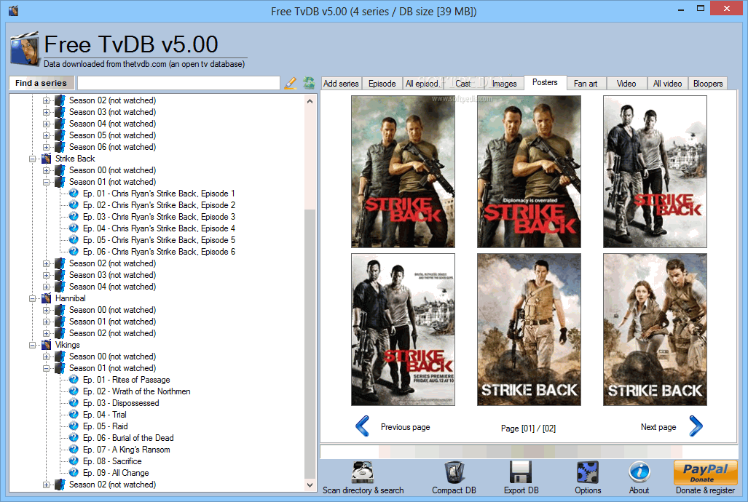This screenshot has height=502, width=748.
Task: Select Hannibal 'Season 01 (not watched)'
Action: coord(112,322)
